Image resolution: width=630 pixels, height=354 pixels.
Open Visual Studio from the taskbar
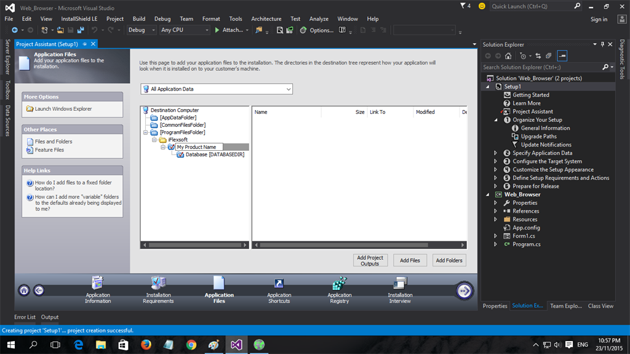click(236, 345)
